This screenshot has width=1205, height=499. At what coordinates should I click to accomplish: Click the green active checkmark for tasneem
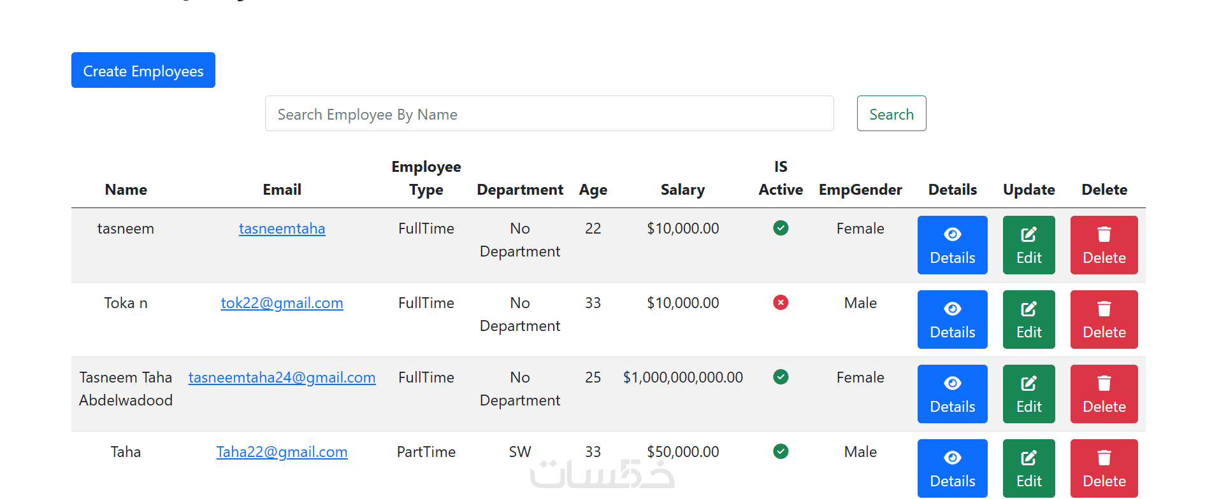coord(781,228)
